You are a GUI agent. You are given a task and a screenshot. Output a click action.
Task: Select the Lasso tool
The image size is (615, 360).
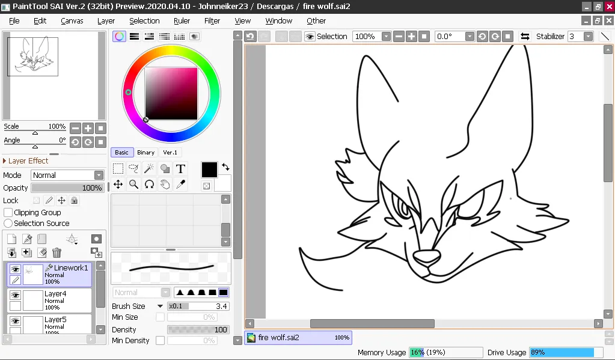tap(133, 169)
